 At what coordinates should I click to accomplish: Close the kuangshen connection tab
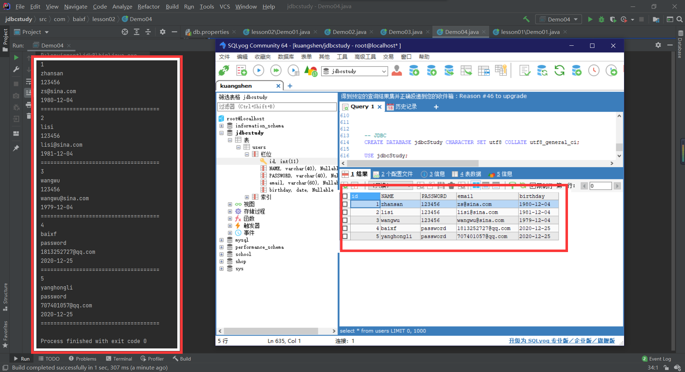(x=278, y=86)
